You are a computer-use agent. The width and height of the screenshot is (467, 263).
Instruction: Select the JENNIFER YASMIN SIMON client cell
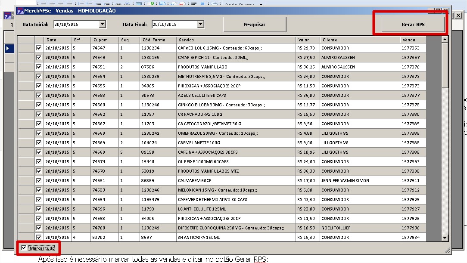pos(359,181)
